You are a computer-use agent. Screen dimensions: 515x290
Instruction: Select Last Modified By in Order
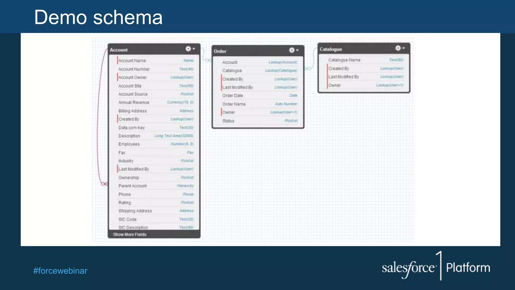click(x=259, y=87)
